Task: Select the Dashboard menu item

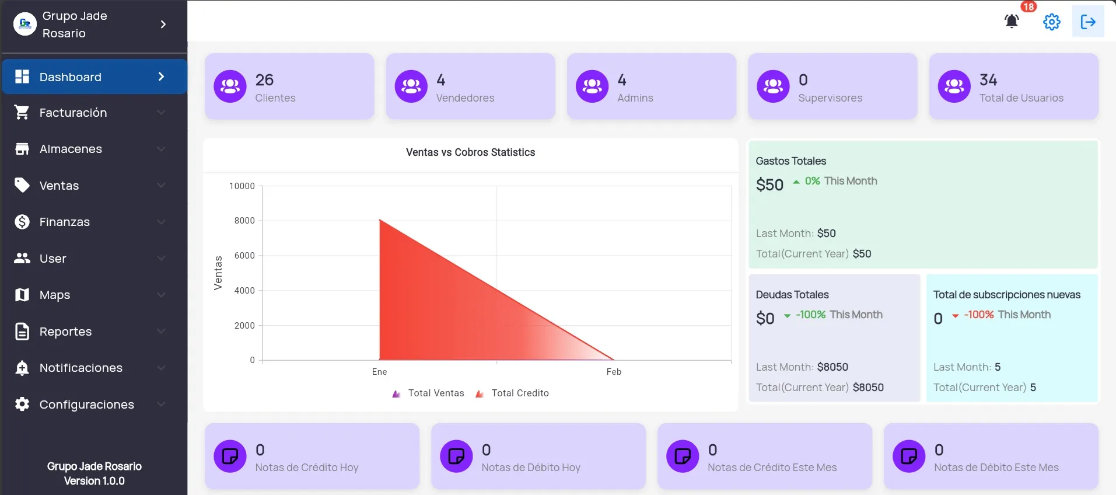Action: pos(95,76)
